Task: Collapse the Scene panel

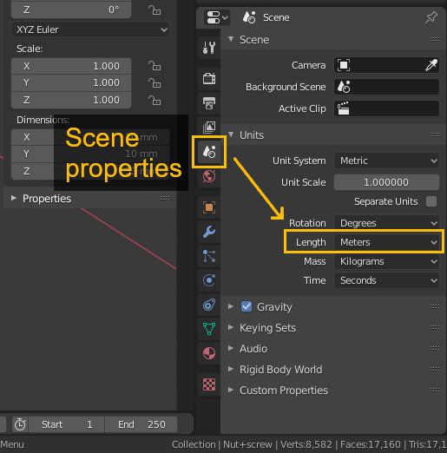Action: click(x=231, y=39)
